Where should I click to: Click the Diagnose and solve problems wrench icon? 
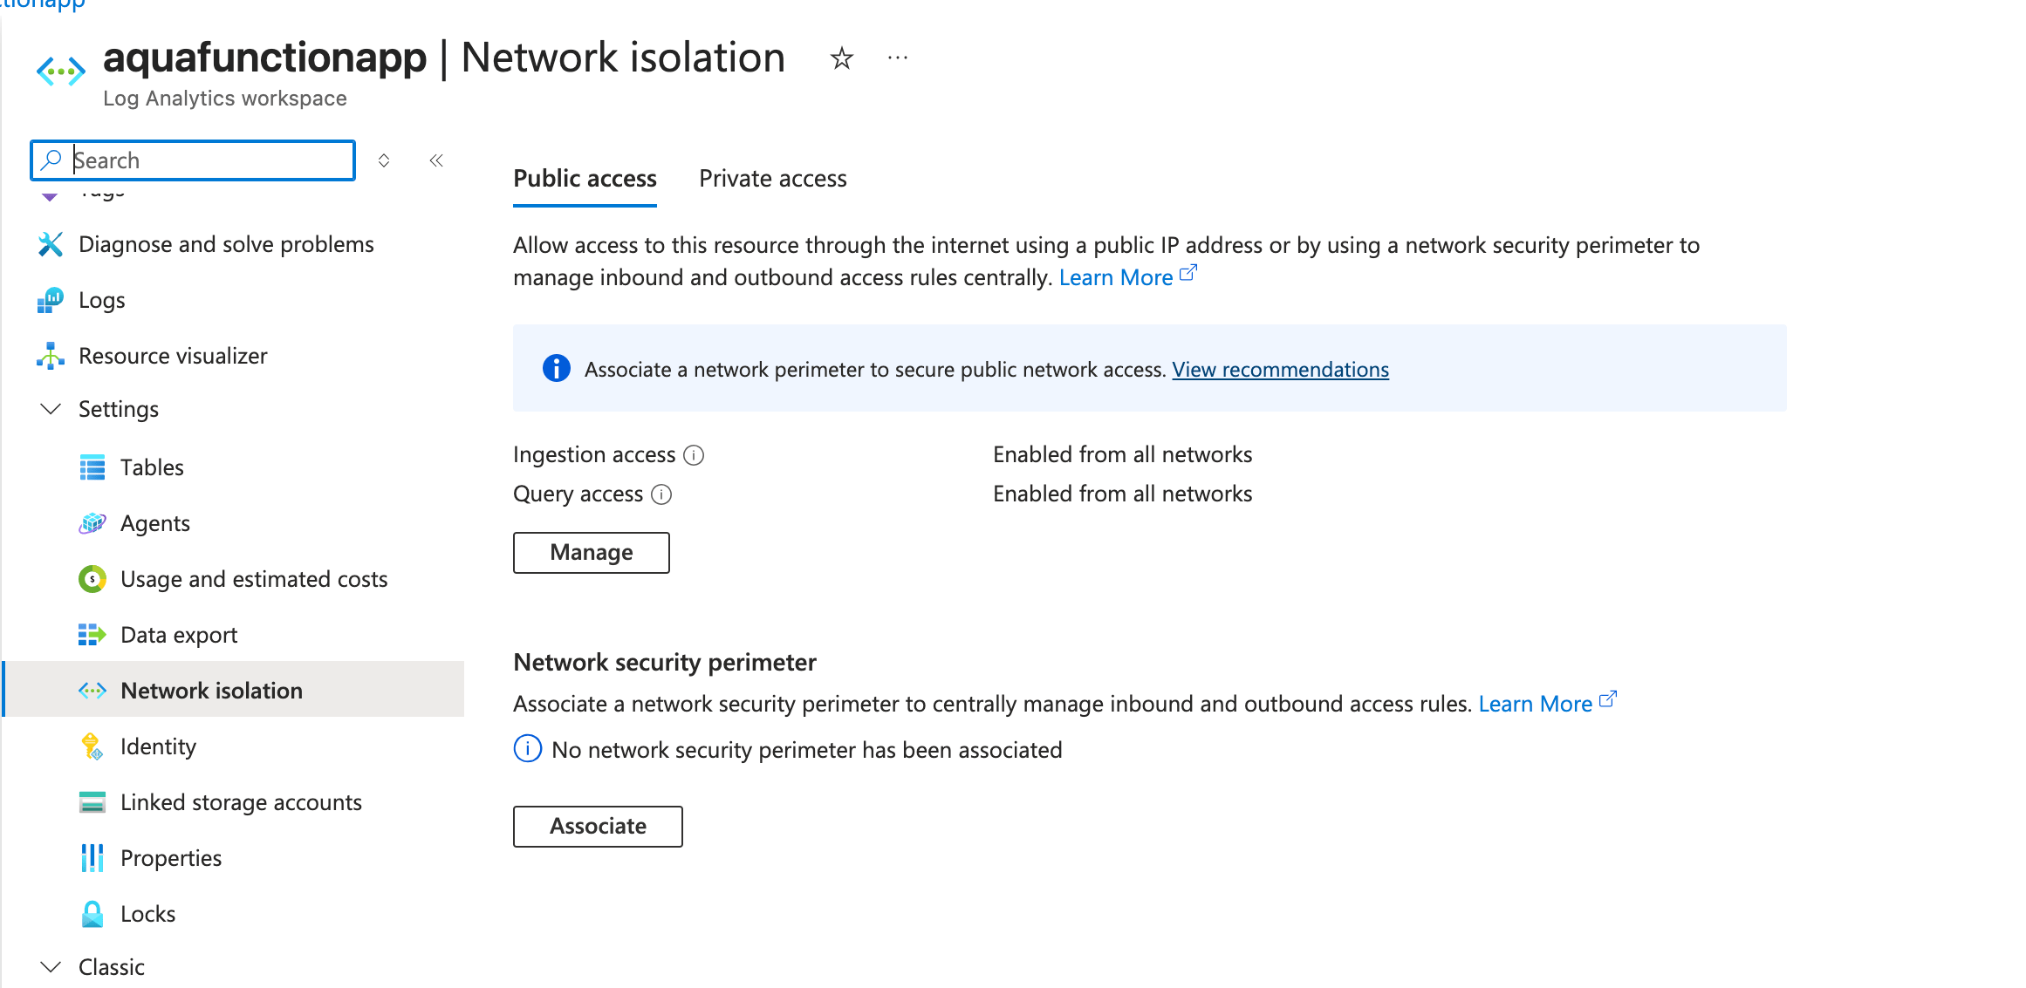51,244
